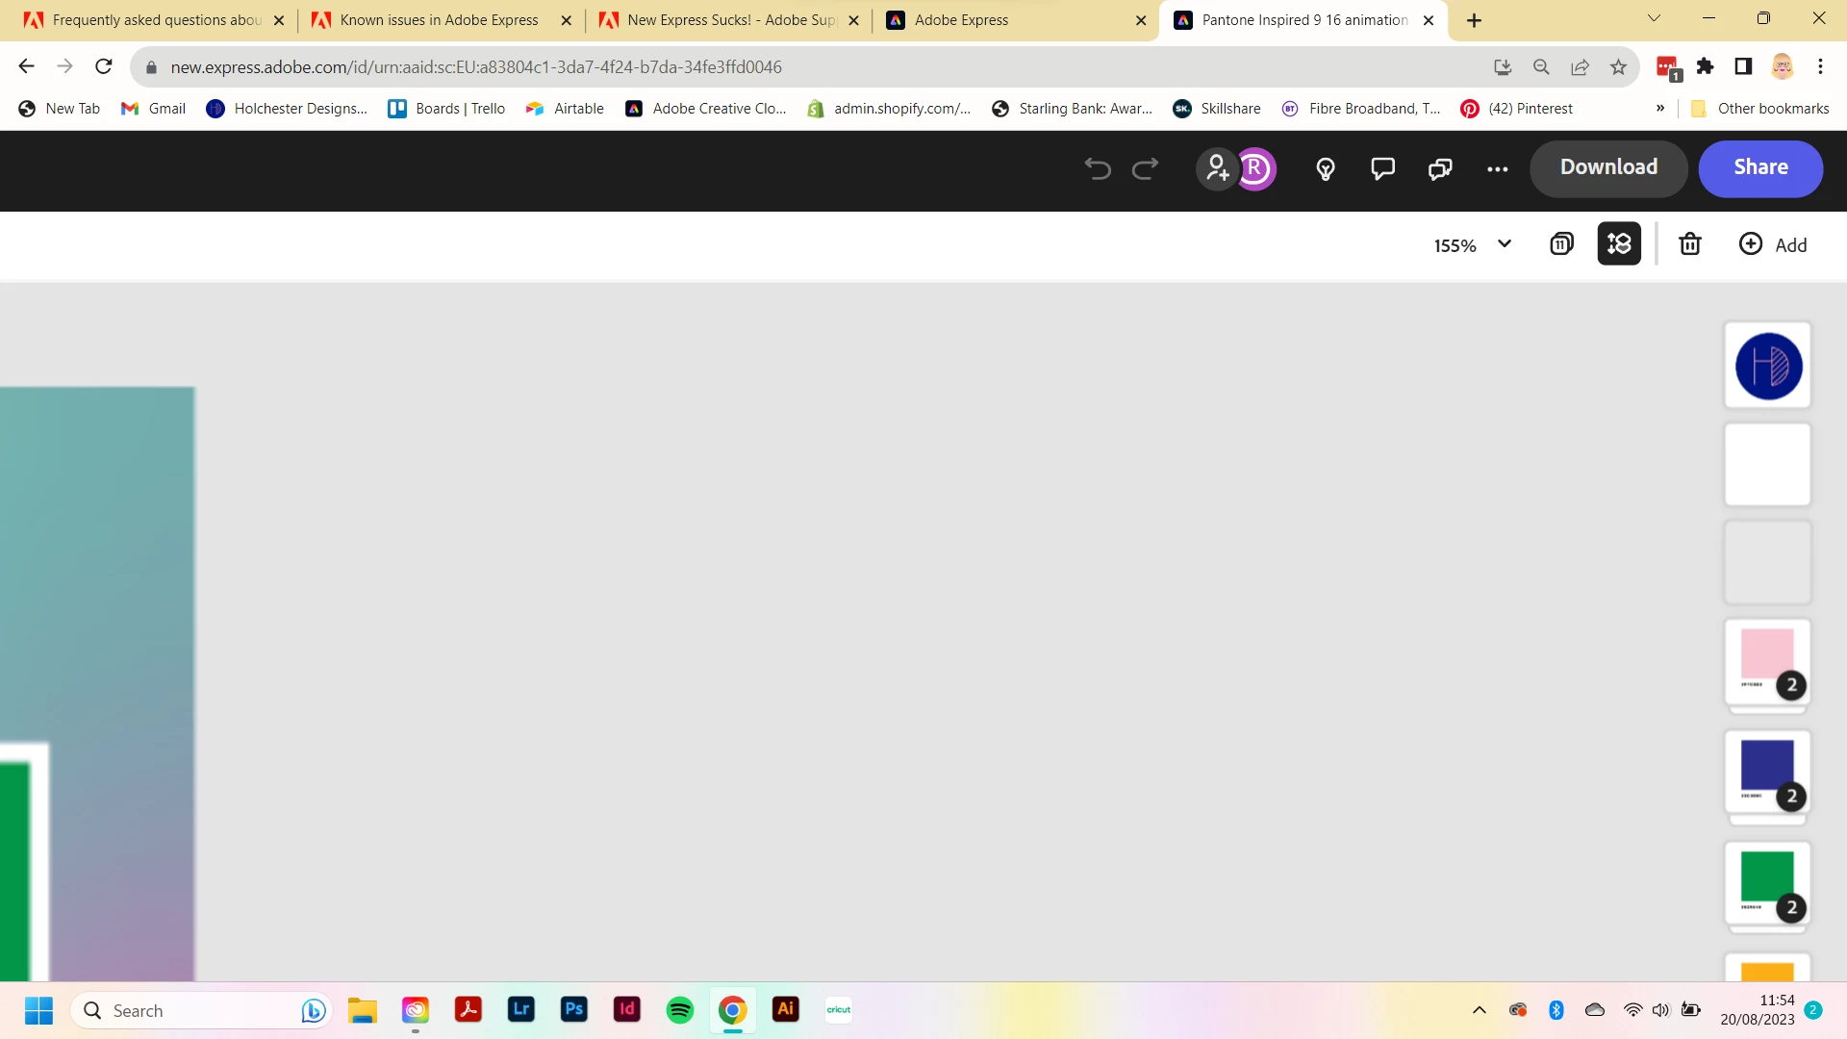Image resolution: width=1847 pixels, height=1039 pixels.
Task: Open the comments speech bubble icon
Action: coord(1382,169)
